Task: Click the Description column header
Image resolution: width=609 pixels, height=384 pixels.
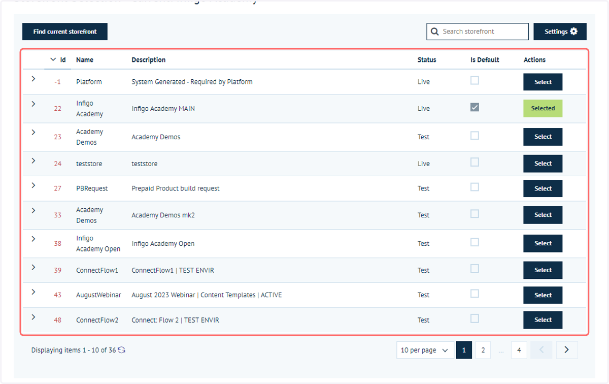Action: click(x=149, y=59)
